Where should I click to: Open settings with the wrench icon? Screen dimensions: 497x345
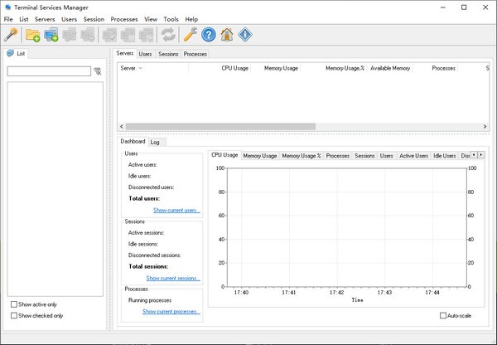click(x=191, y=35)
